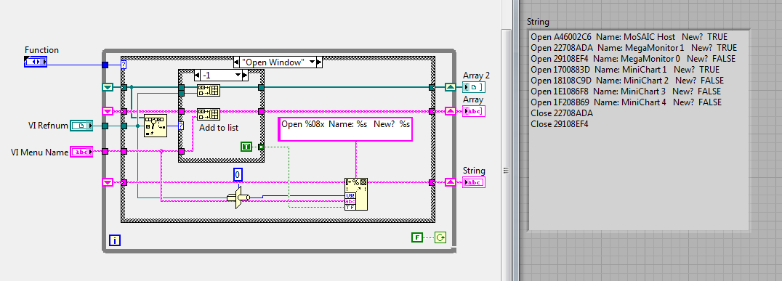Click the numeric constant 0

pyautogui.click(x=238, y=175)
